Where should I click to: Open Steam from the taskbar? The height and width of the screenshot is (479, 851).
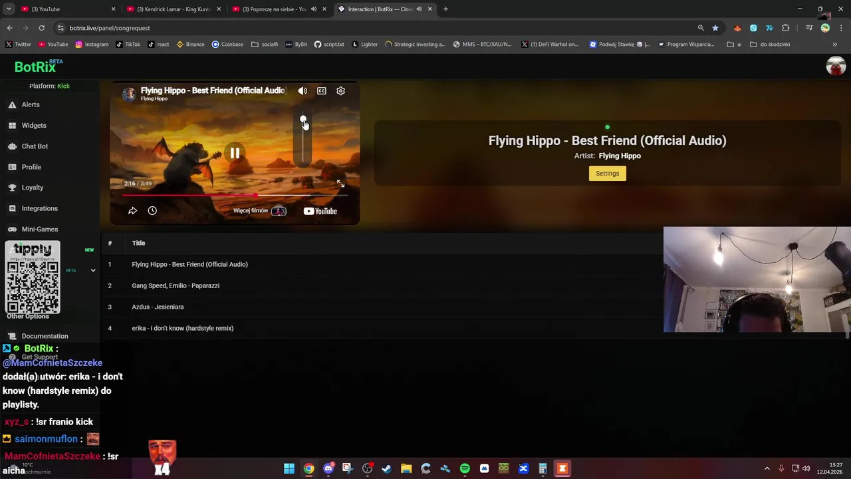point(386,468)
